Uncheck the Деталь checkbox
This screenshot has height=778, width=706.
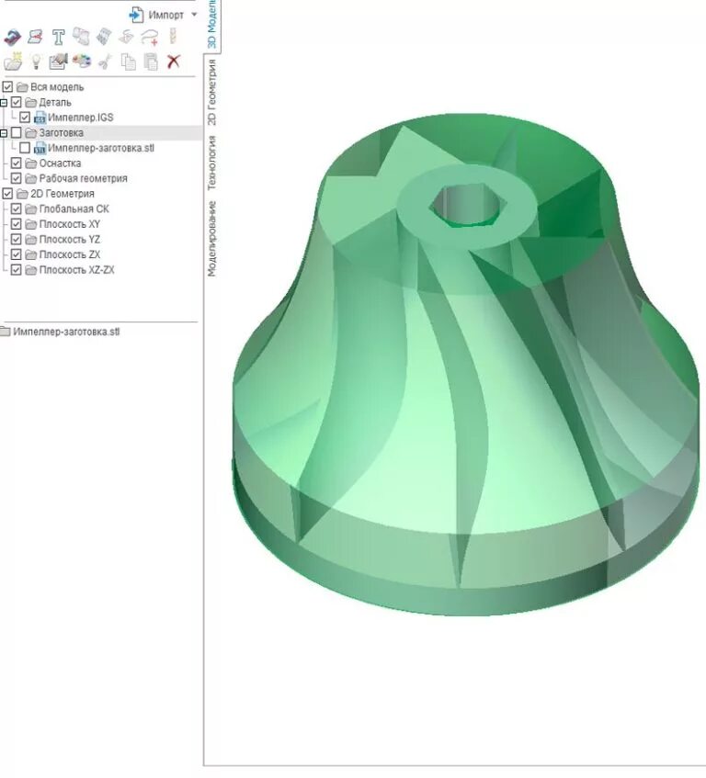click(16, 102)
